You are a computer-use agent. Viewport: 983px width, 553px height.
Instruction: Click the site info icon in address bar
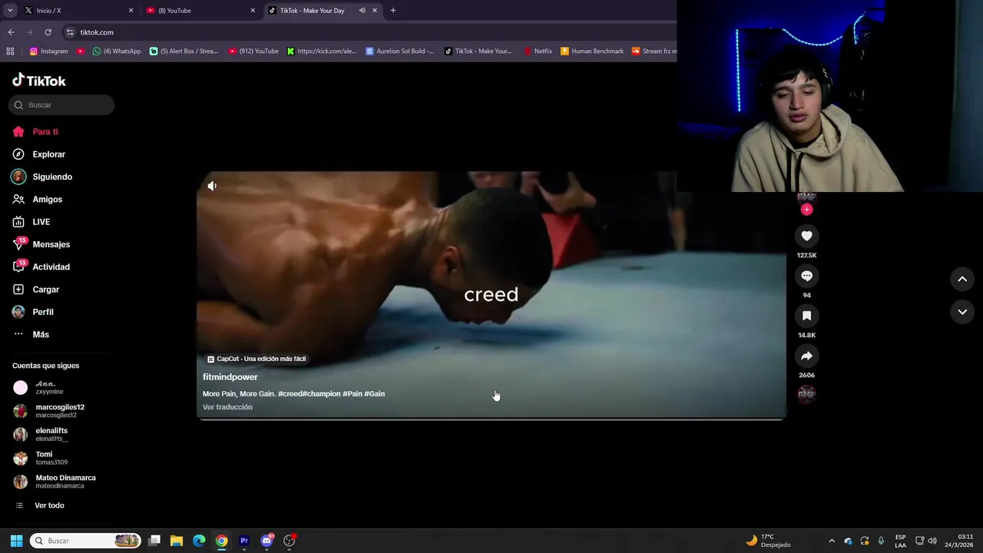point(70,32)
